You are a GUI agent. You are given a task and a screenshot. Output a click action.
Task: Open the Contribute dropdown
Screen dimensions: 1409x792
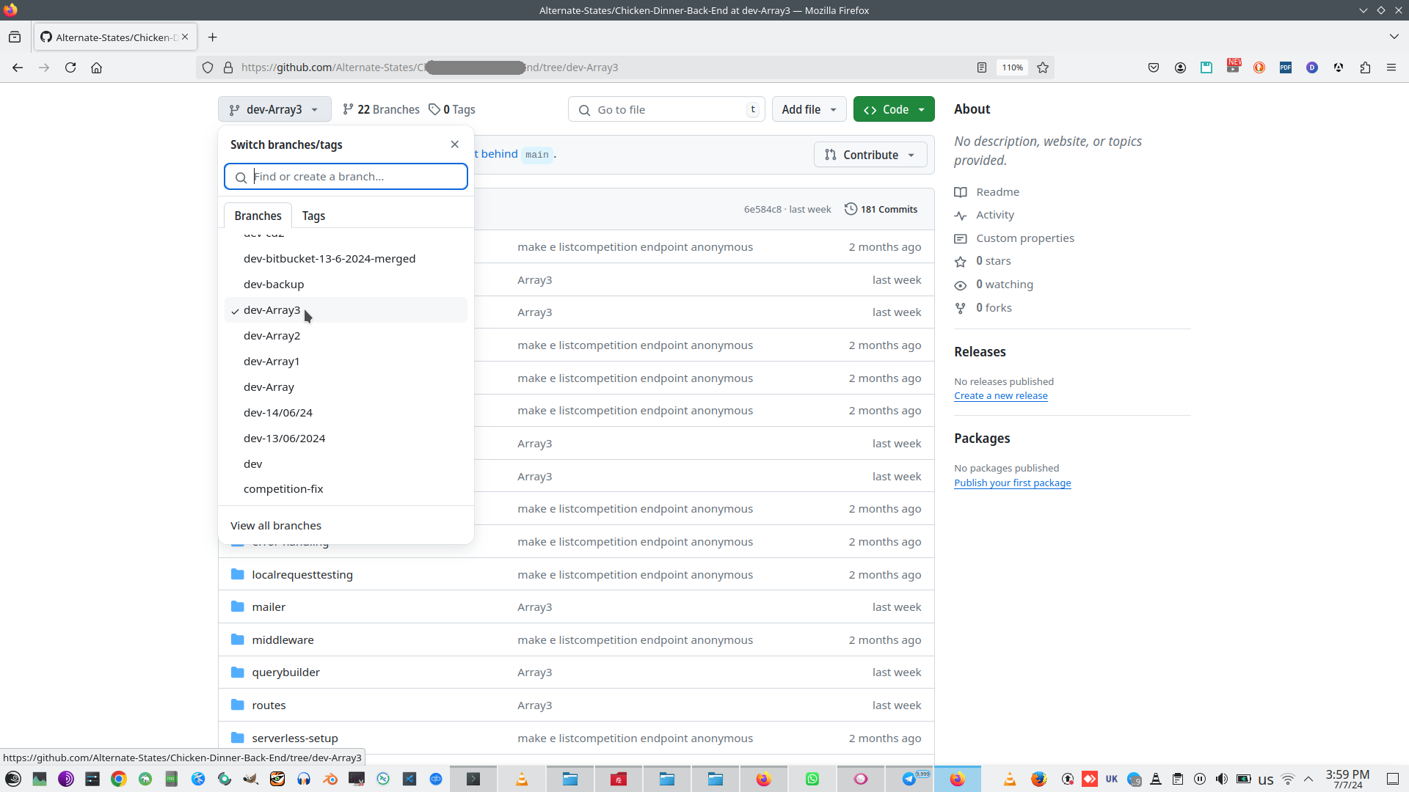tap(870, 154)
